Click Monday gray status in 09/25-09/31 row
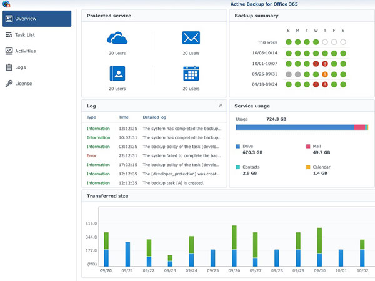The height and width of the screenshot is (281, 375). coord(297,74)
